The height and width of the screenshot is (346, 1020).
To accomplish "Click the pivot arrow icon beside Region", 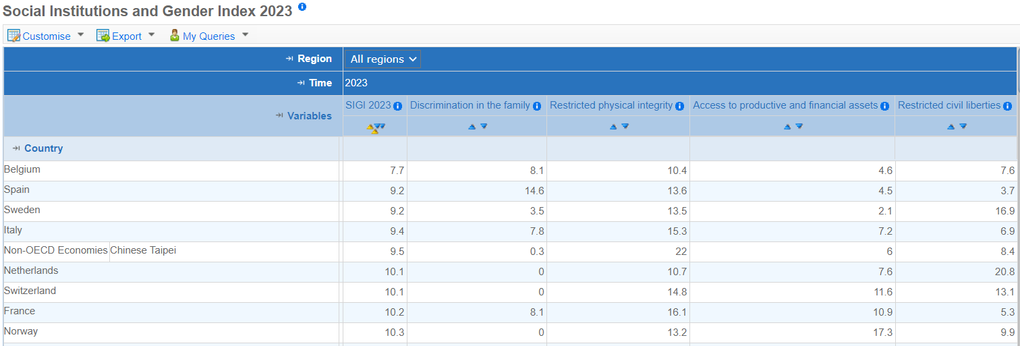I will [290, 59].
